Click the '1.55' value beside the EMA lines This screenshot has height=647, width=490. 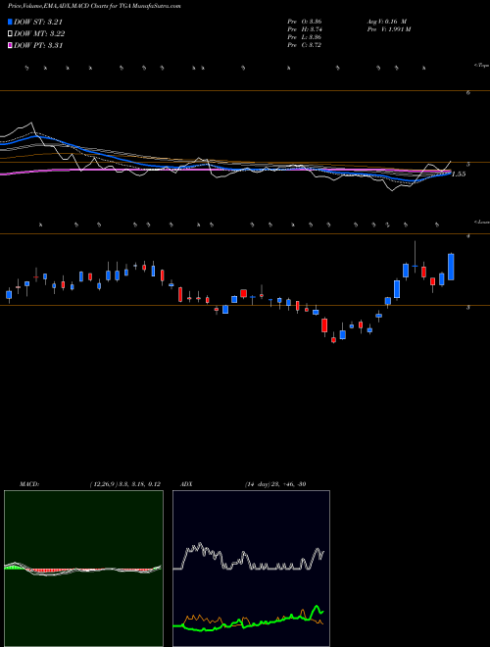[459, 174]
